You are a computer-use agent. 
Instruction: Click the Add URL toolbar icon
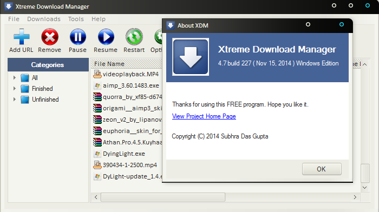pos(21,37)
